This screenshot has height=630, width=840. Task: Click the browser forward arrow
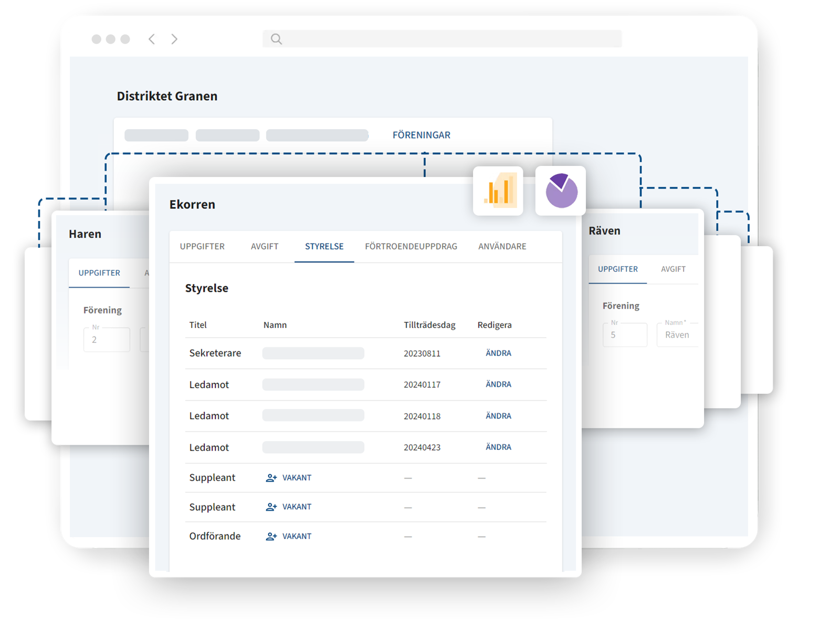point(174,39)
